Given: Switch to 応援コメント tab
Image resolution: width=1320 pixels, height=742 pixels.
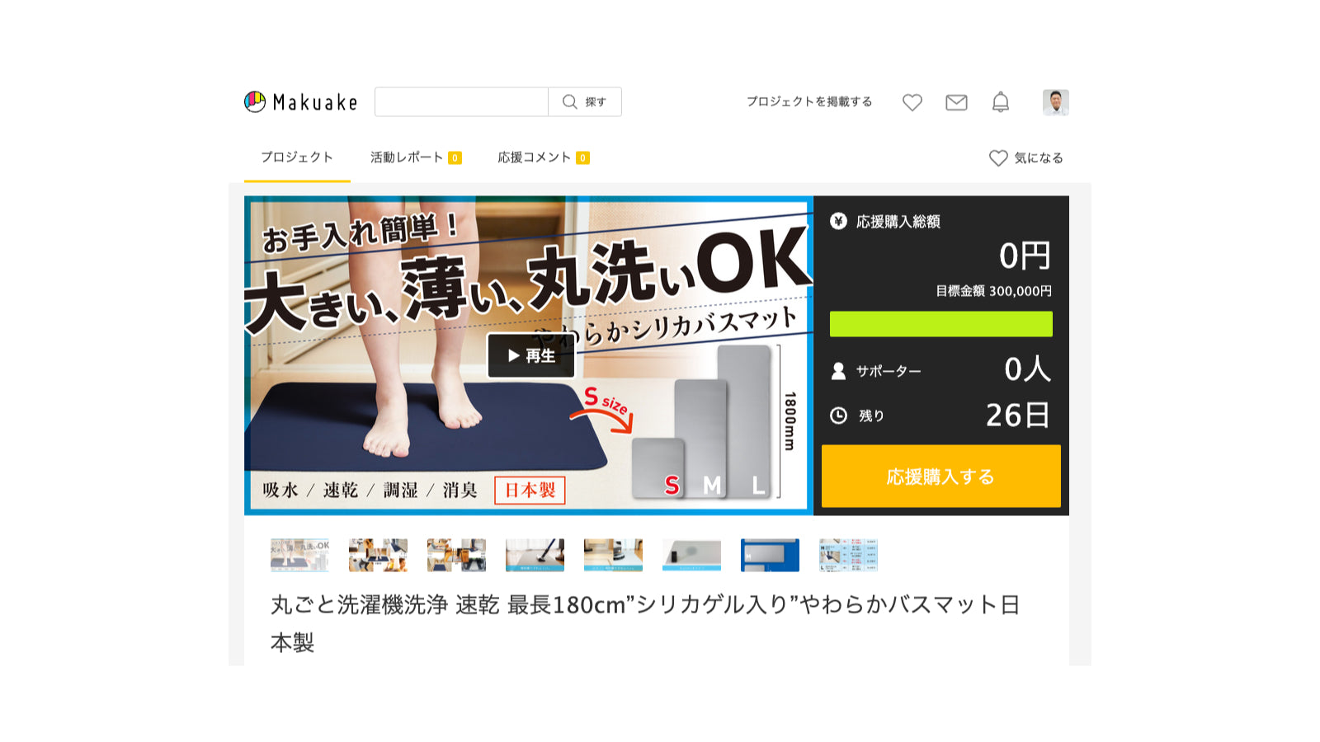Looking at the screenshot, I should tap(543, 157).
